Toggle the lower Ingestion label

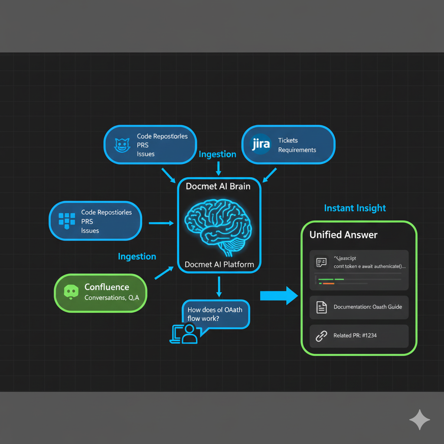(137, 256)
